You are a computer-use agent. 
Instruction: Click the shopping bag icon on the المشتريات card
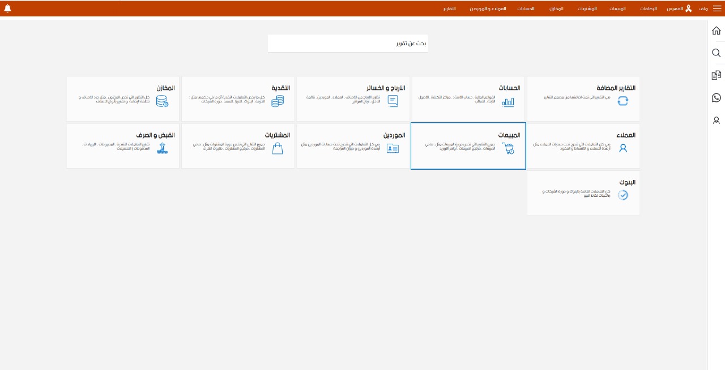278,149
